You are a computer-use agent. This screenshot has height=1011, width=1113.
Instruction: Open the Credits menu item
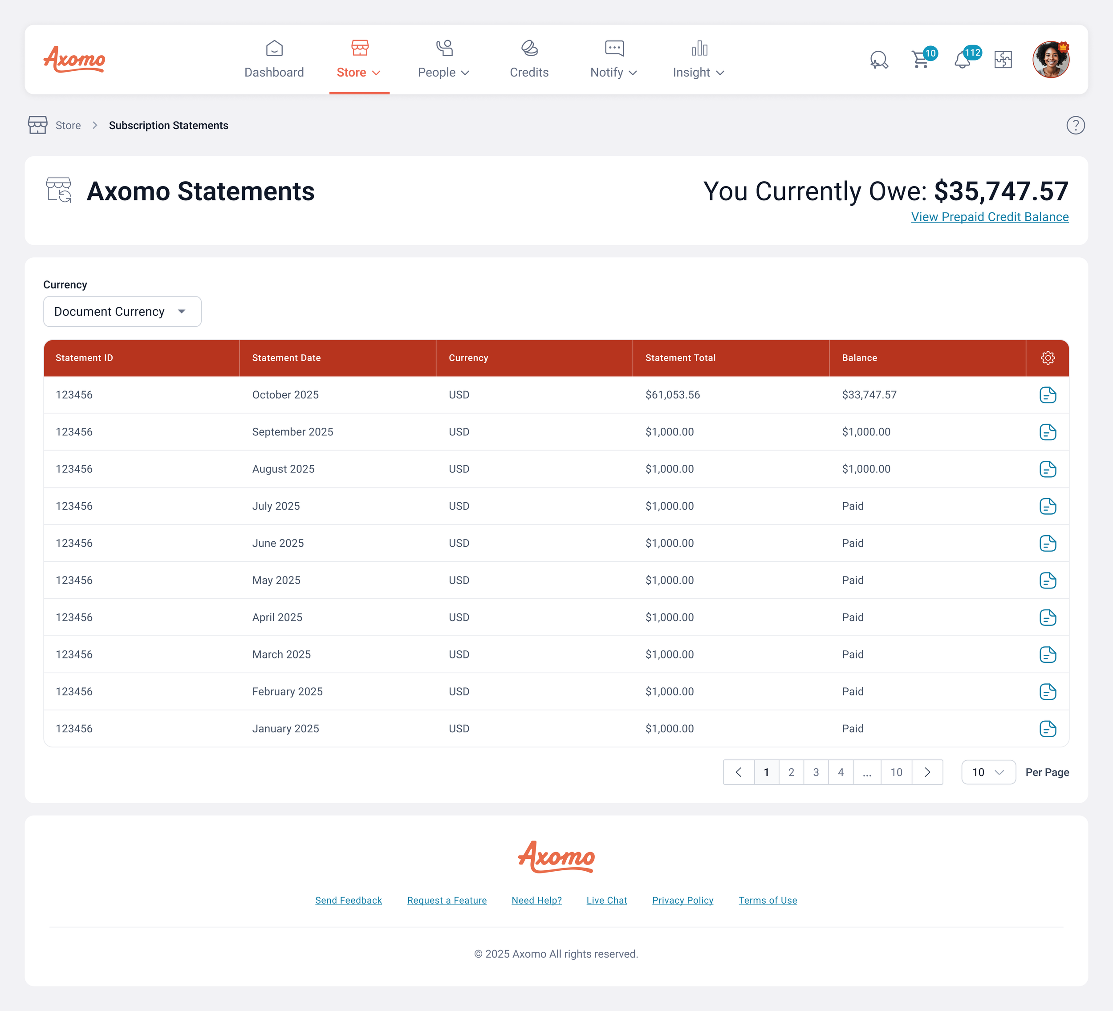click(529, 61)
